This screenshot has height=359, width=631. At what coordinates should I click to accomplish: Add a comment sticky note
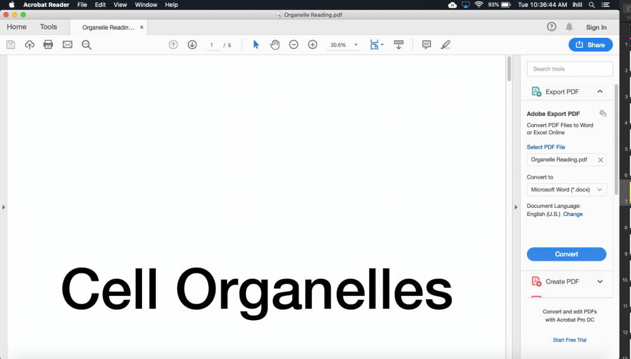pyautogui.click(x=427, y=45)
